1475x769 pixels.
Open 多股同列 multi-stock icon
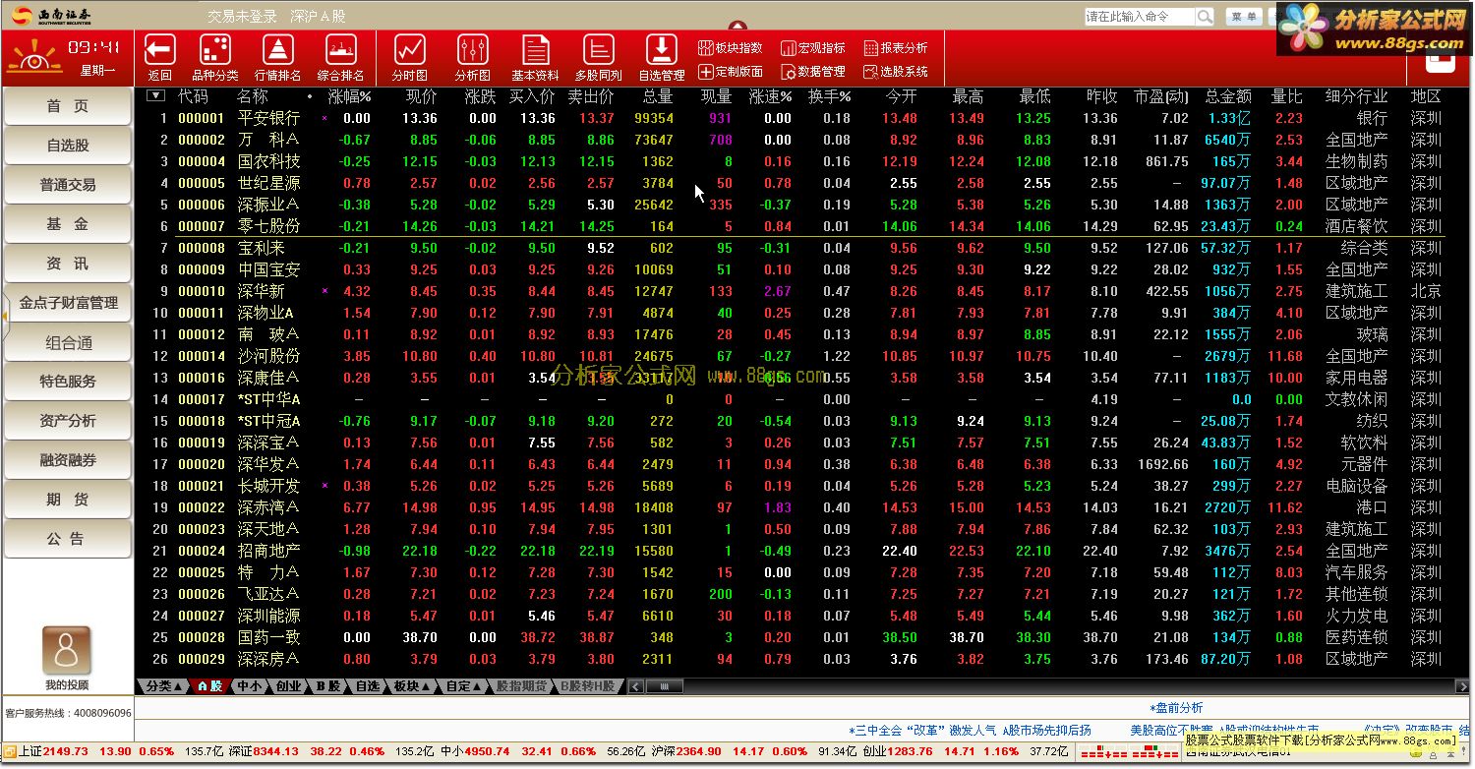click(599, 49)
